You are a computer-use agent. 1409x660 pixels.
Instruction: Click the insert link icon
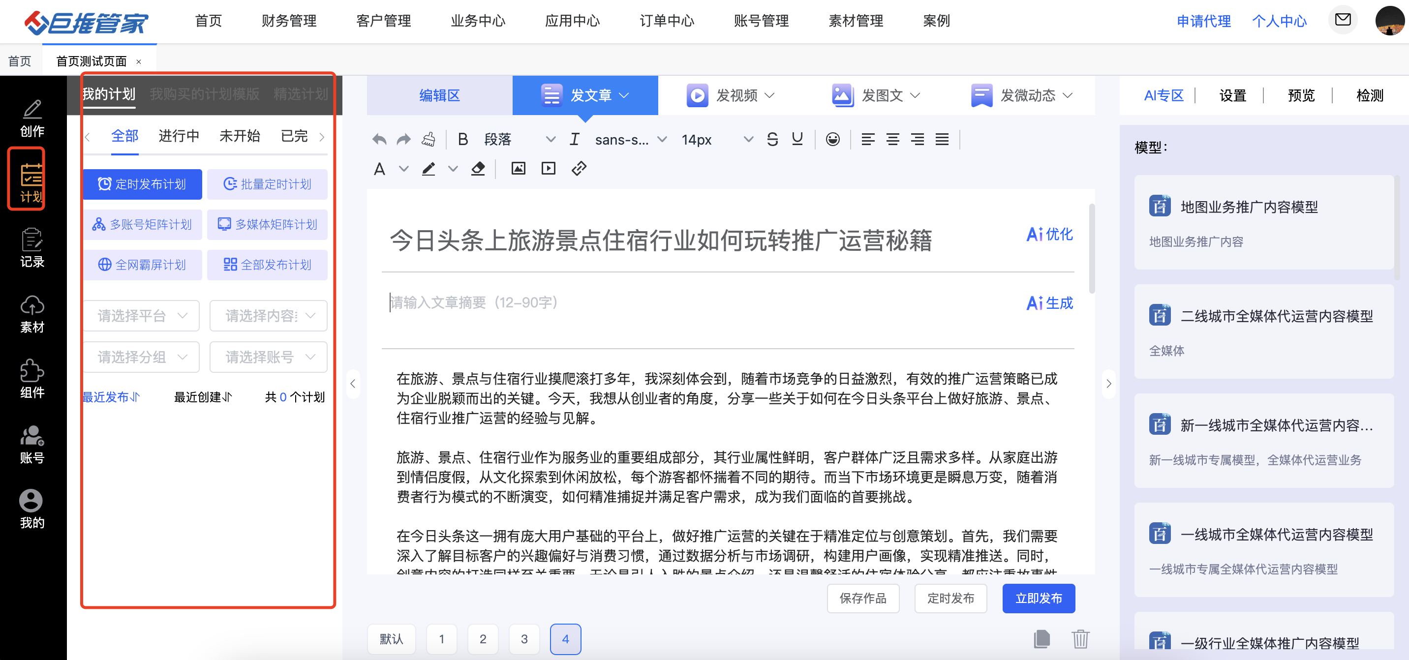click(579, 168)
